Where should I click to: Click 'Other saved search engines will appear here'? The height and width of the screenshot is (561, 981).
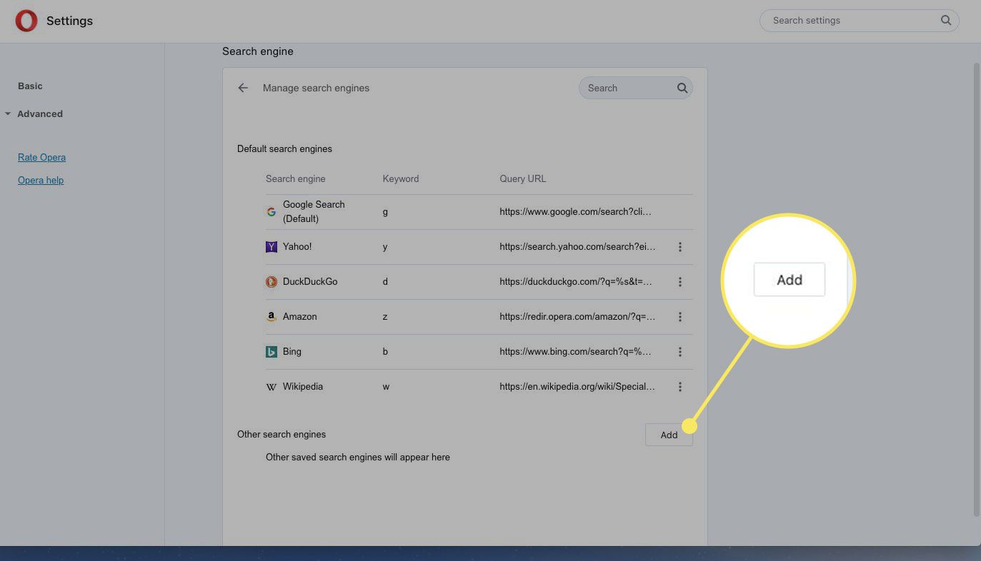point(358,457)
